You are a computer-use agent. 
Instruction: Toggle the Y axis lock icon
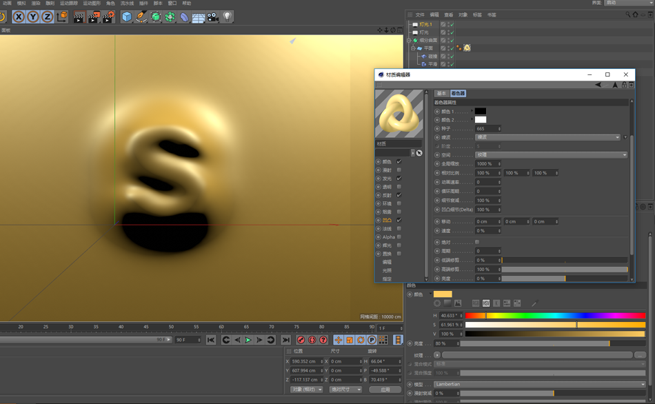[x=32, y=17]
